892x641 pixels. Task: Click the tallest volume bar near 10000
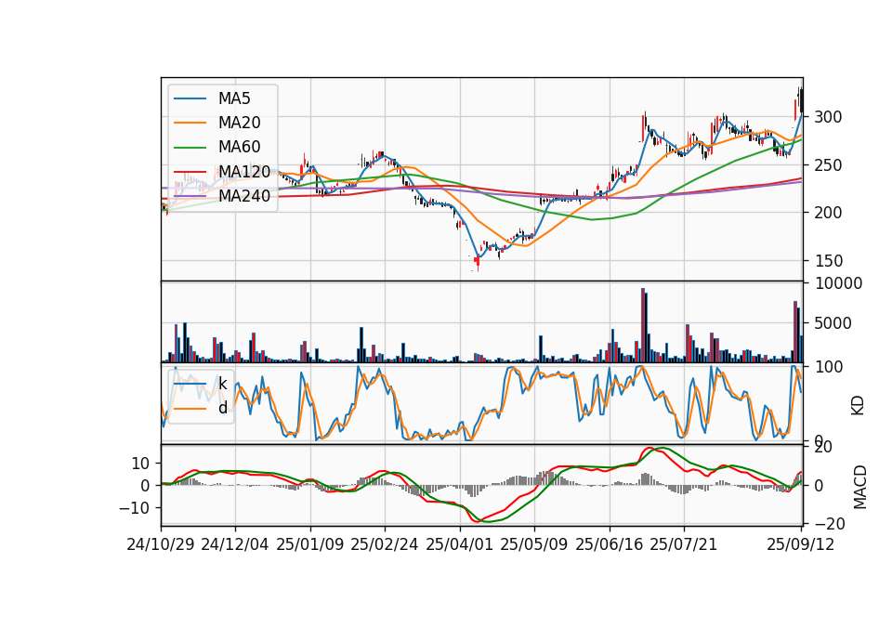(x=643, y=325)
